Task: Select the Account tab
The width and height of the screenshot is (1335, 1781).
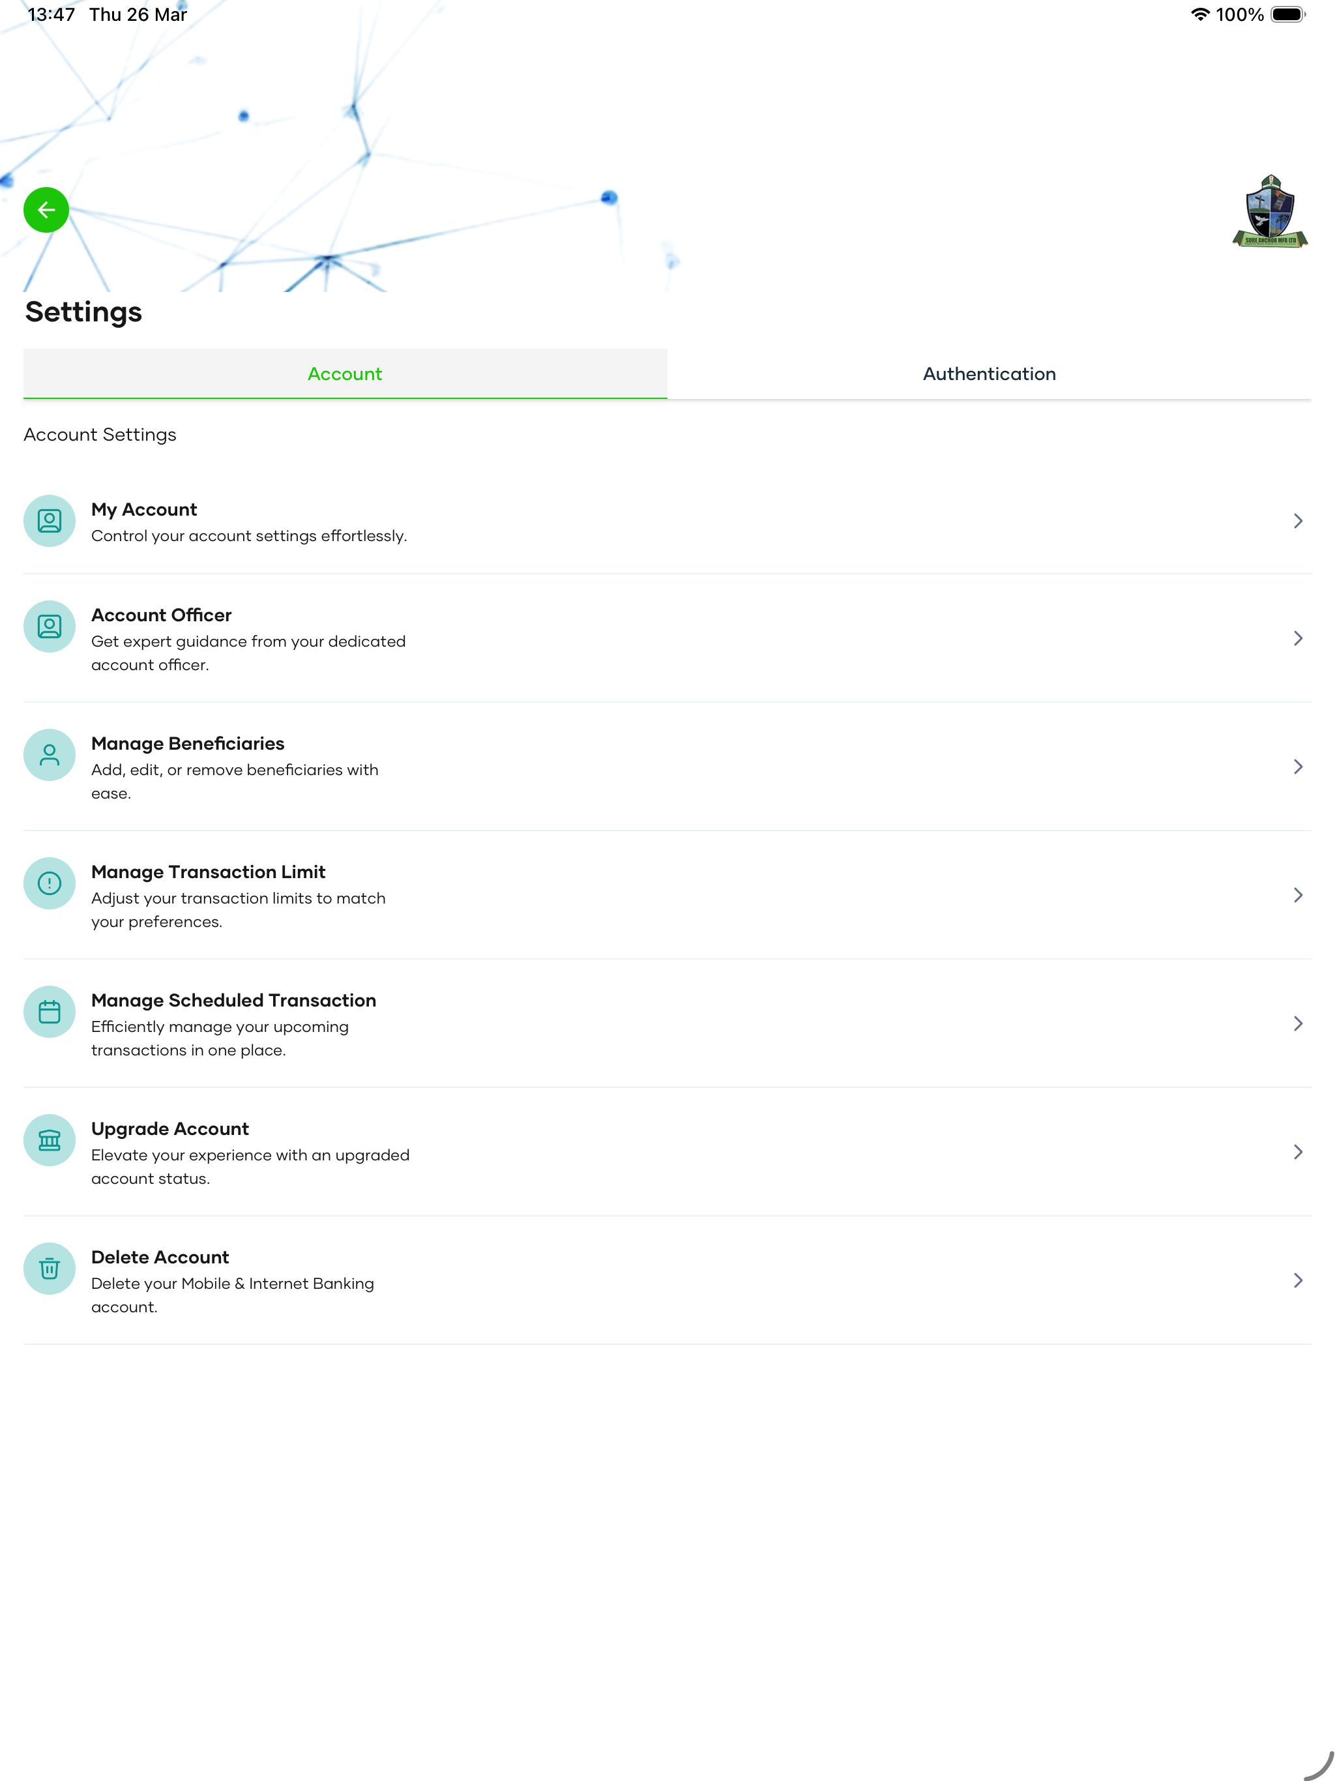Action: coord(345,374)
